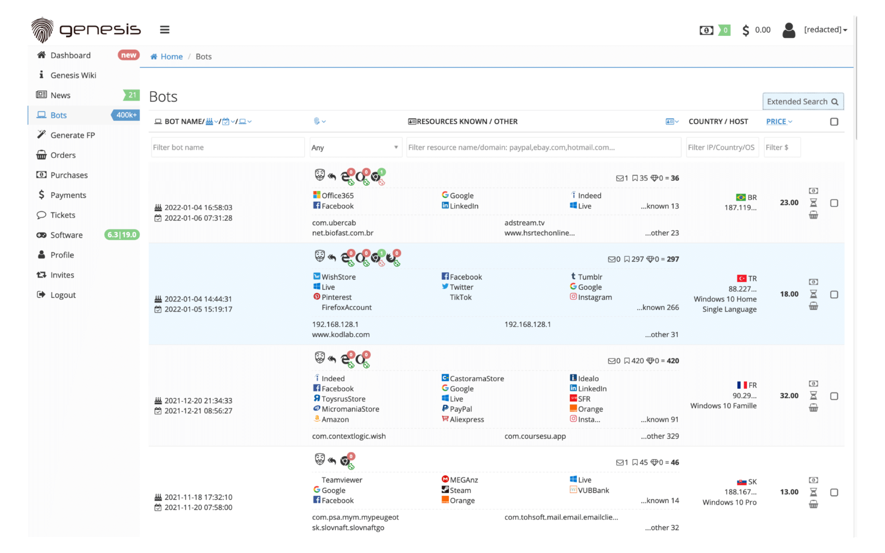
Task: Click the Extended Search button
Action: (x=802, y=102)
